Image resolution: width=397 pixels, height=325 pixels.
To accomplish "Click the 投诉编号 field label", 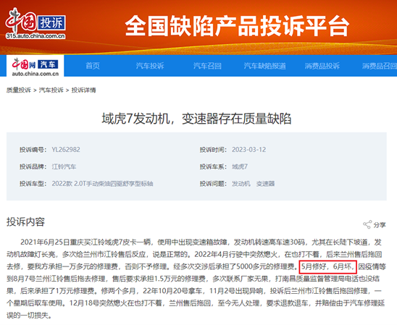I will pos(33,150).
